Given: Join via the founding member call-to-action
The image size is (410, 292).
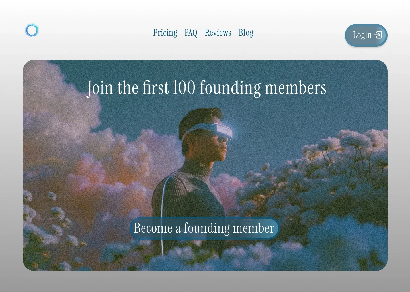Looking at the screenshot, I should [x=204, y=228].
